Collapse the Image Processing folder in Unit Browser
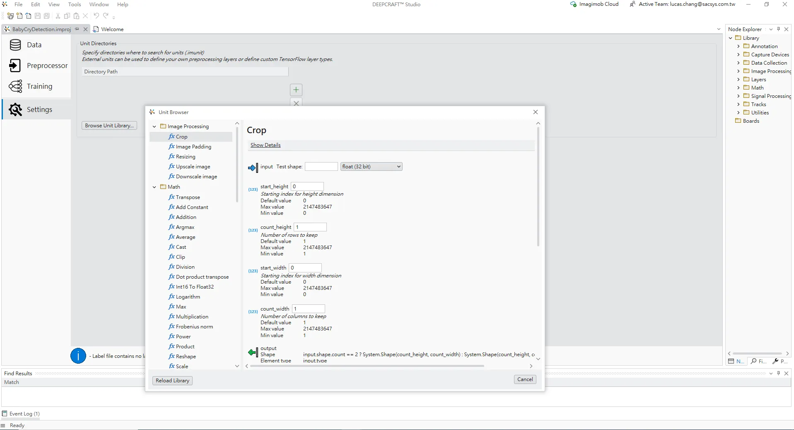The image size is (794, 430). coord(154,126)
